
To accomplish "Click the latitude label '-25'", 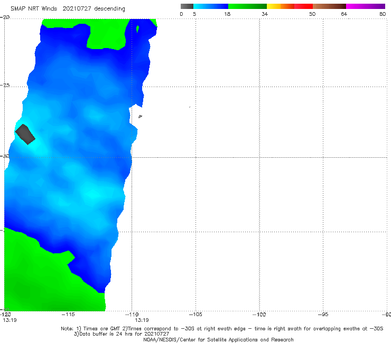I will coord(5,85).
